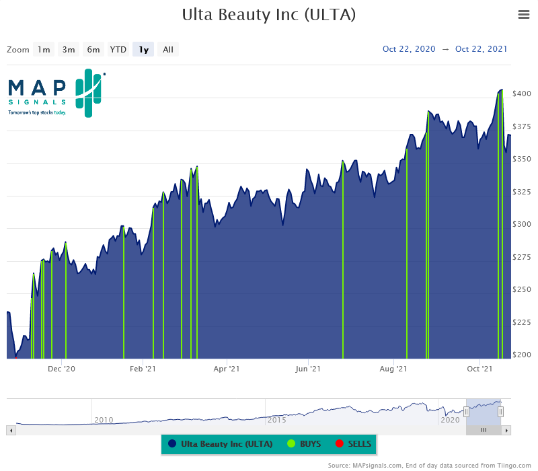Click the $300 price axis label
538x471 pixels.
pos(522,224)
